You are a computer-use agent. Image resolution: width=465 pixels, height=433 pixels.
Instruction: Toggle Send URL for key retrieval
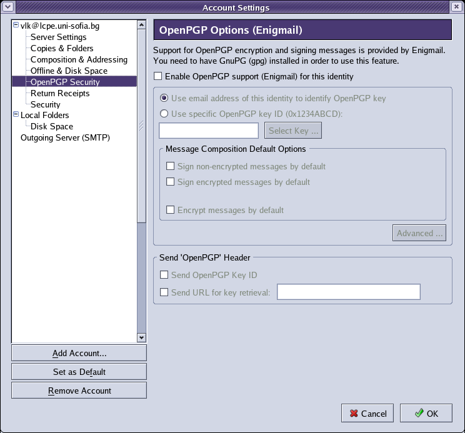tap(164, 292)
